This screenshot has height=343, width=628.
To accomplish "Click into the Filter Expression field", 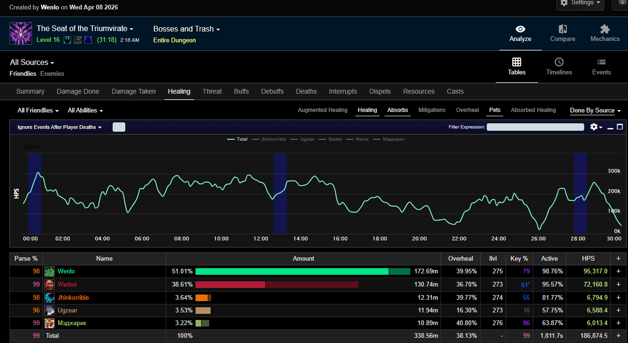I will coord(535,127).
